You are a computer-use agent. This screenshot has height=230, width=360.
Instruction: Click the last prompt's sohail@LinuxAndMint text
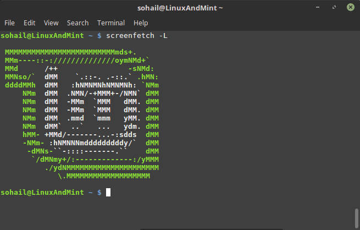[x=42, y=193]
